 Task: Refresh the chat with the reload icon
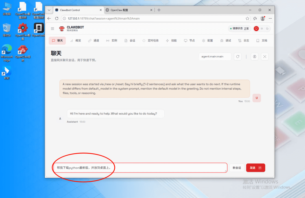(238, 56)
